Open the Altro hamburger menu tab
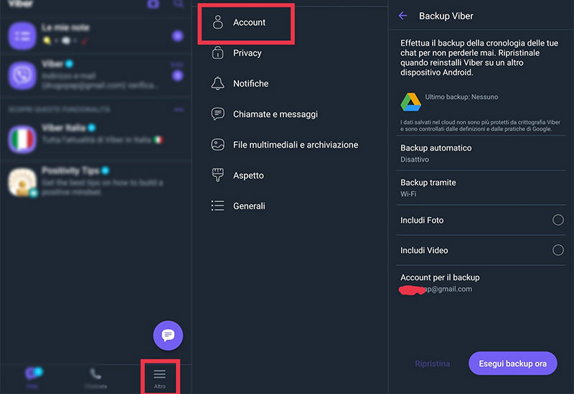Image resolution: width=574 pixels, height=394 pixels. click(159, 378)
